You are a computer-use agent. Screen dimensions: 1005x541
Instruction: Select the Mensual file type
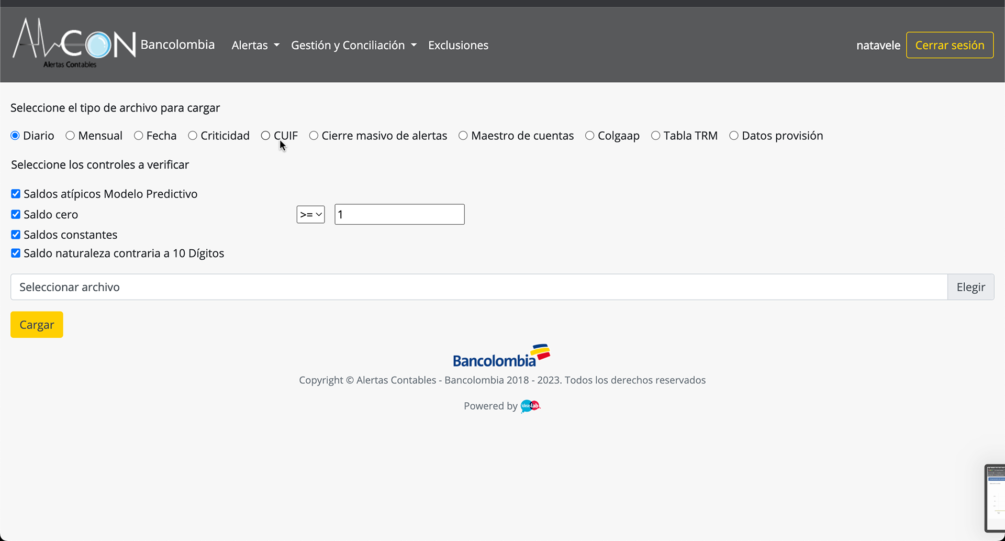(x=70, y=136)
